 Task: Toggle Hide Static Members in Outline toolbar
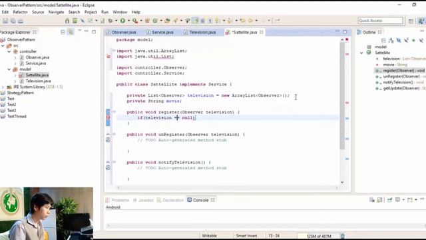click(406, 40)
